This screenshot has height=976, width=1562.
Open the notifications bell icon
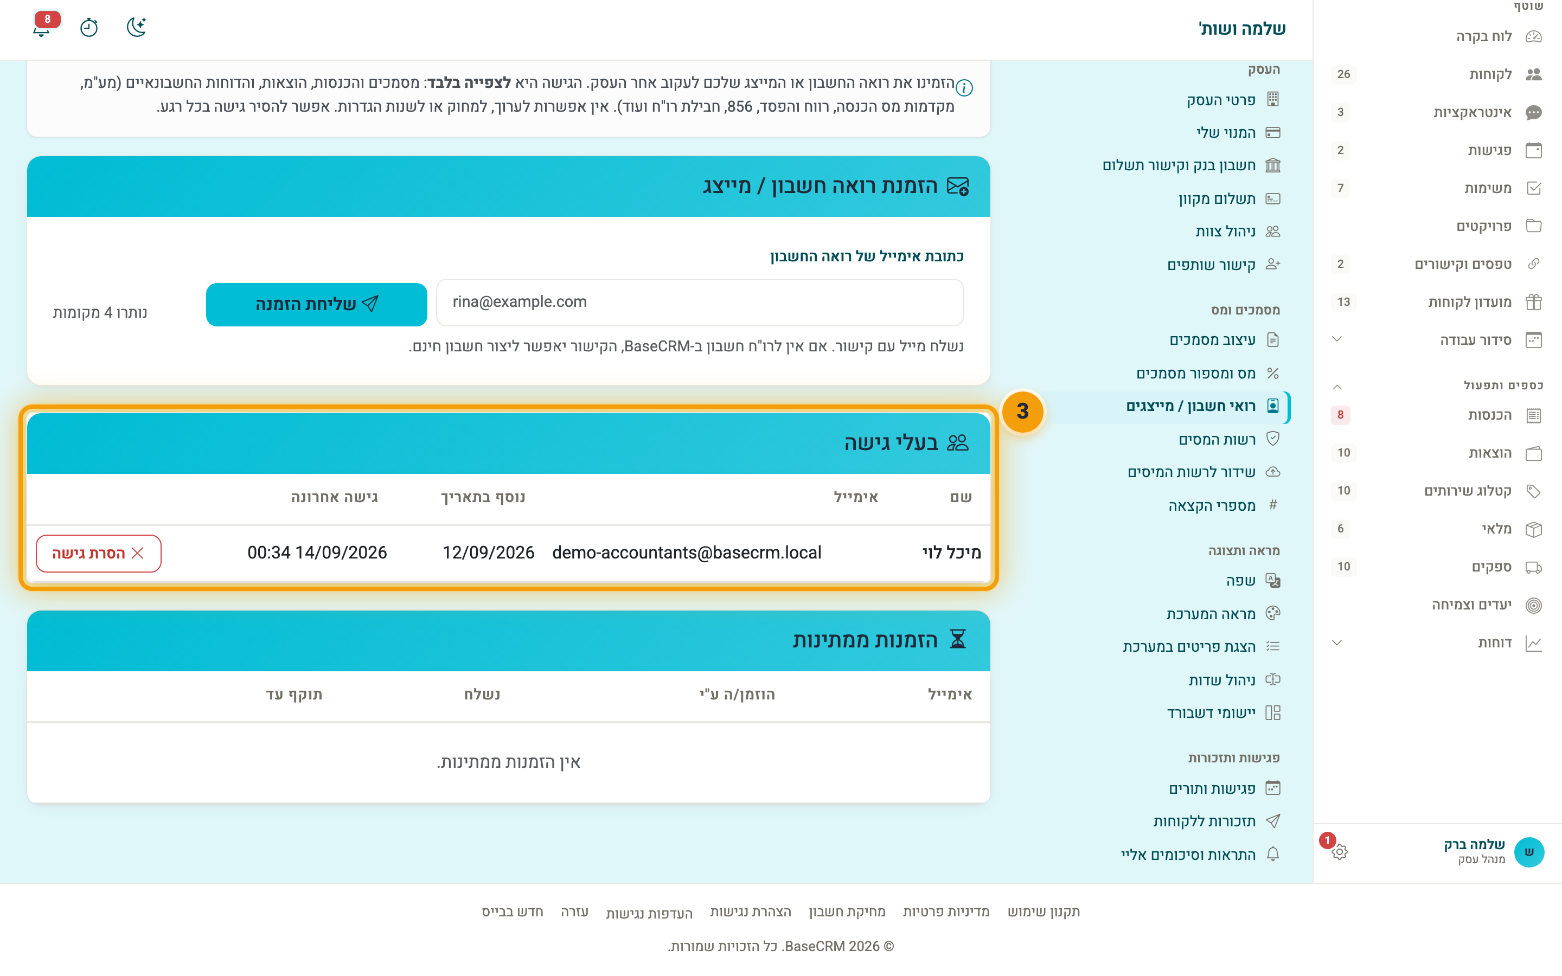[x=42, y=28]
